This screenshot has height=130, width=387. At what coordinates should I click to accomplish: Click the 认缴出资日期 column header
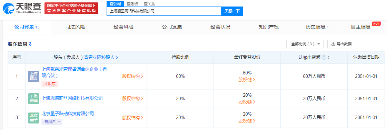click(366, 57)
